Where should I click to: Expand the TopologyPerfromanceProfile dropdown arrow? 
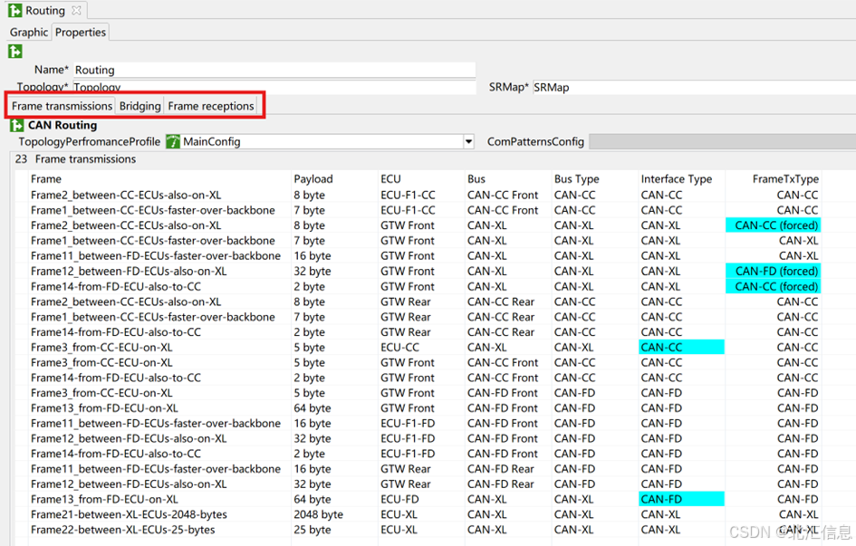pyautogui.click(x=468, y=142)
